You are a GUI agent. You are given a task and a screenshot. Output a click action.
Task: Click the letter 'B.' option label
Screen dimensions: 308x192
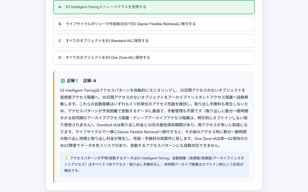60,24
